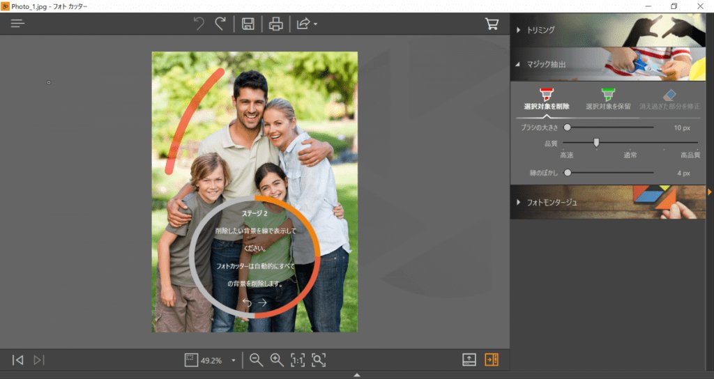Screen dimensions: 714x379
Task: Zoom in with the plus magnifier
Action: 277,359
